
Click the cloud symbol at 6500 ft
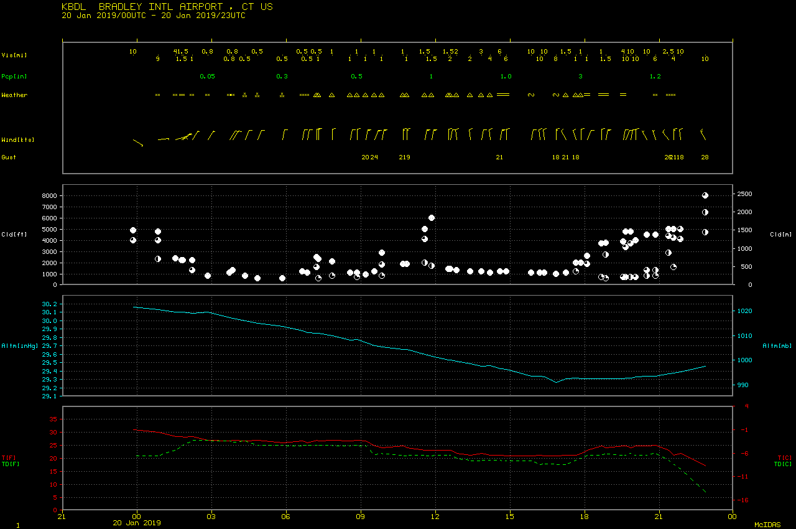point(705,212)
